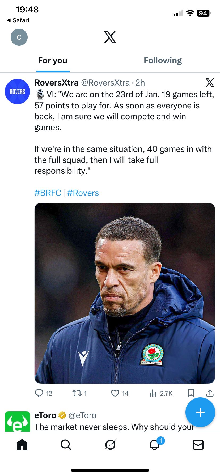Image resolution: width=220 pixels, height=476 pixels.
Task: Switch to the Following tab
Action: pyautogui.click(x=163, y=61)
